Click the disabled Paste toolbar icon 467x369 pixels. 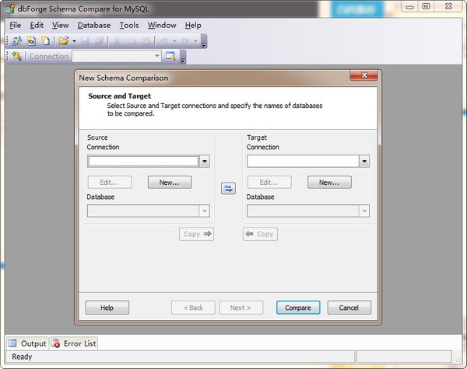point(146,41)
